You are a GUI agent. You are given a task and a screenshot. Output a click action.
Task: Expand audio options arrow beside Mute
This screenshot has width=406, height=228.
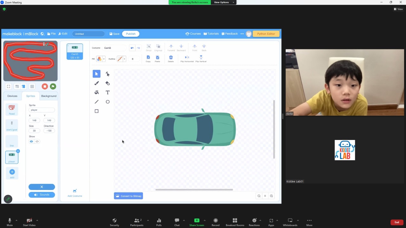(16, 220)
